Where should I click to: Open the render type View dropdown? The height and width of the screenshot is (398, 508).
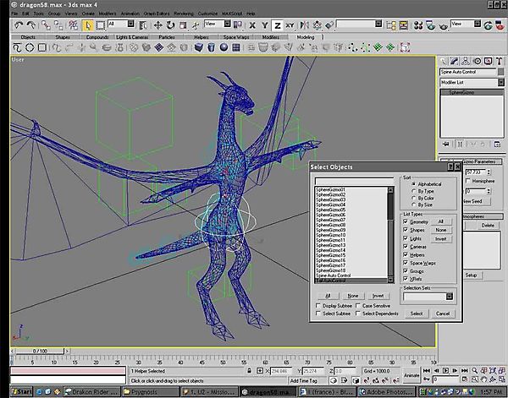tap(478, 24)
